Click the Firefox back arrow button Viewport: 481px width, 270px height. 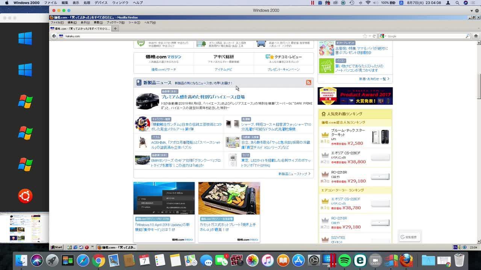[54, 36]
